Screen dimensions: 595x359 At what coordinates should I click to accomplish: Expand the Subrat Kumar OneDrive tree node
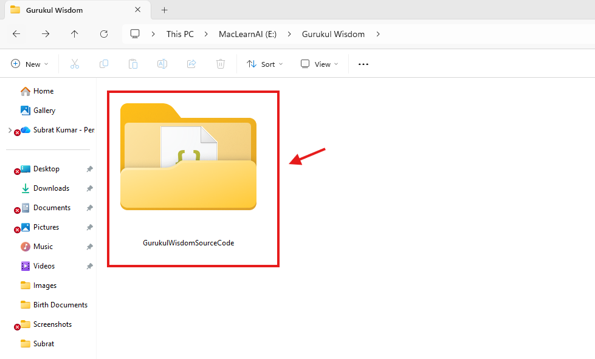(x=10, y=130)
